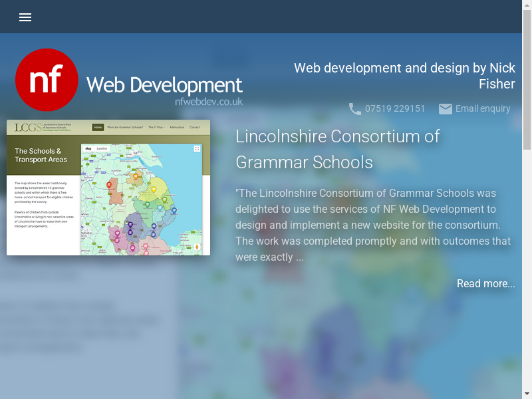The height and width of the screenshot is (399, 532).
Task: Click the scrollbar down arrow
Action: (527, 393)
